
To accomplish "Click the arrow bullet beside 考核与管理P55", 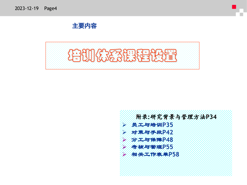I will click(x=124, y=147).
